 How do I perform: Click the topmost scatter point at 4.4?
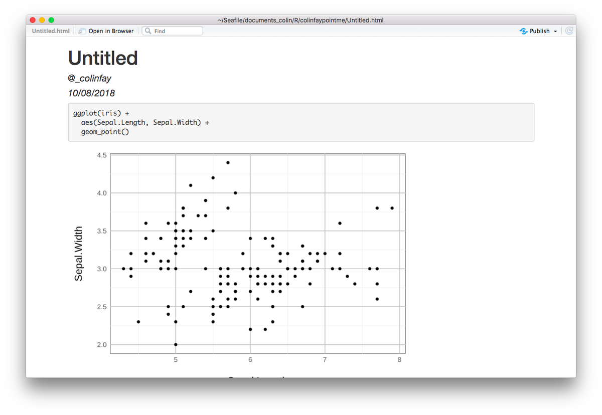coord(228,162)
